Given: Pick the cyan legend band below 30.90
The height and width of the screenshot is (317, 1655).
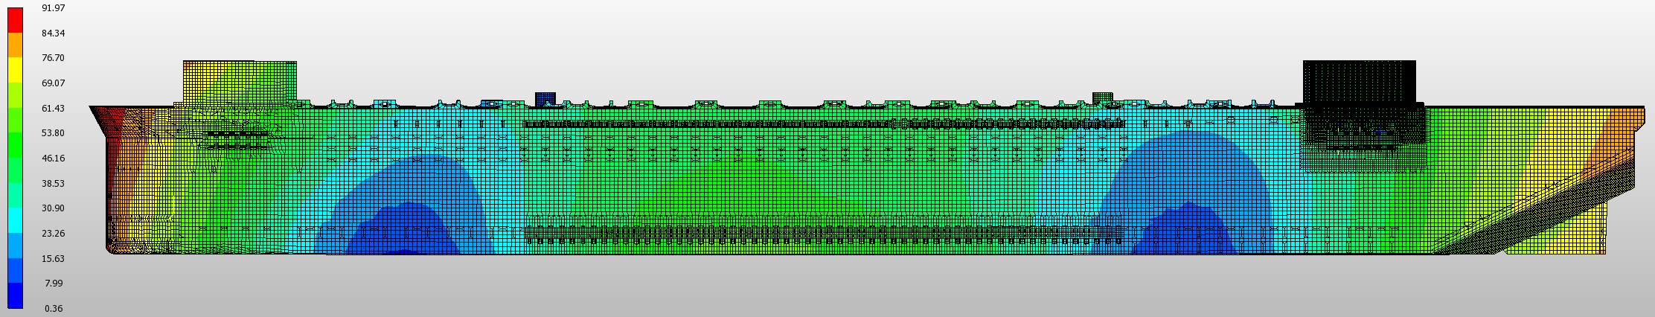Looking at the screenshot, I should [15, 221].
